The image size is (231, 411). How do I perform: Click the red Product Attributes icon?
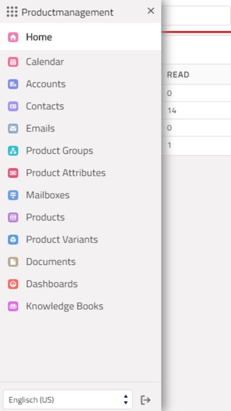pyautogui.click(x=13, y=173)
